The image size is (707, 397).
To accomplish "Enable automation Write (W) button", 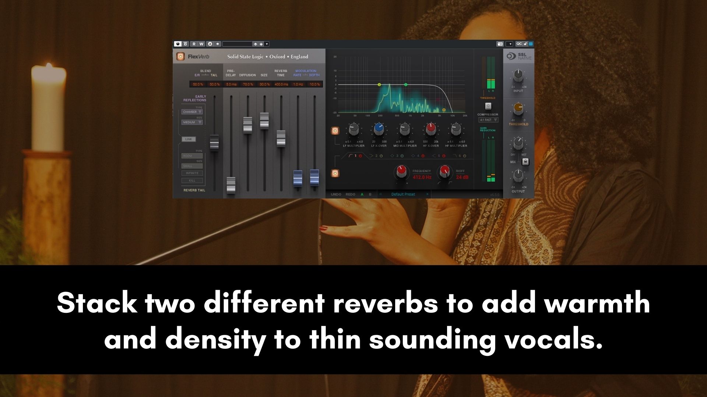I will coord(201,44).
